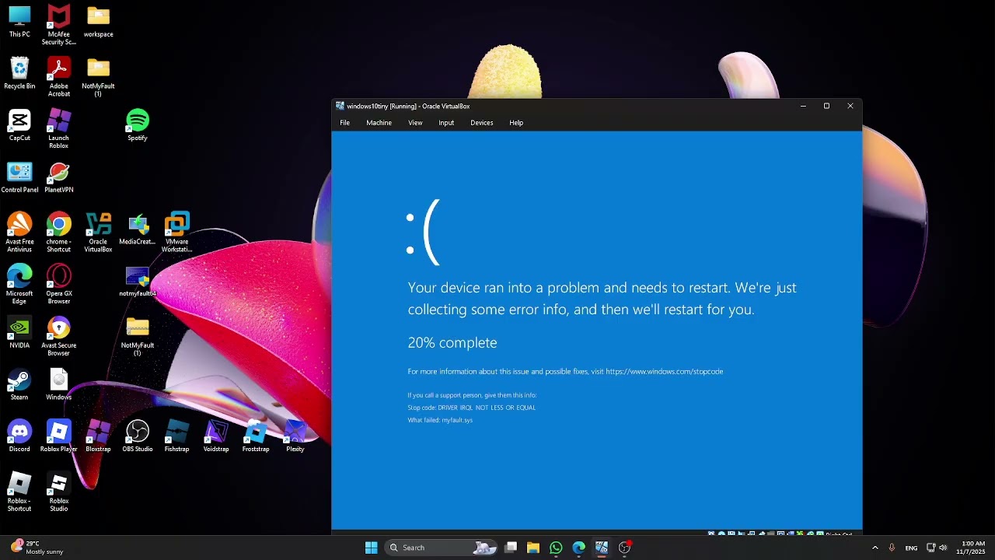Open File Explorer from taskbar
The height and width of the screenshot is (560, 995).
point(533,548)
